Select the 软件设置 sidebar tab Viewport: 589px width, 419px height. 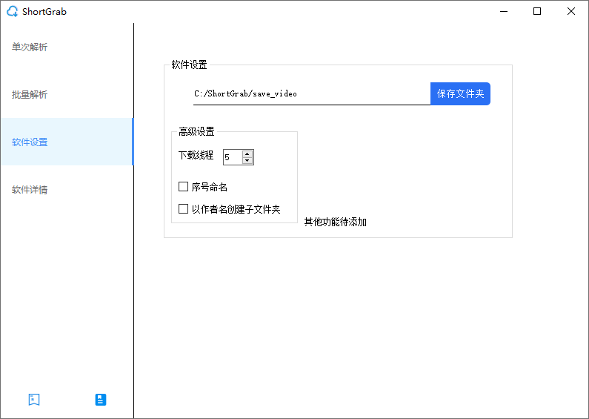click(x=30, y=142)
